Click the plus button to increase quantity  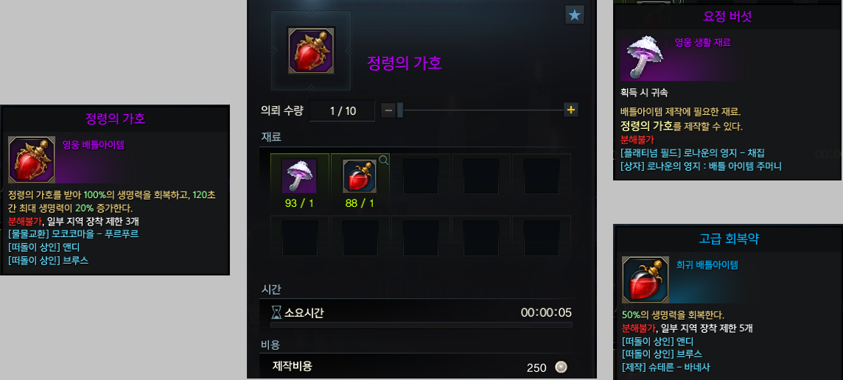point(571,110)
